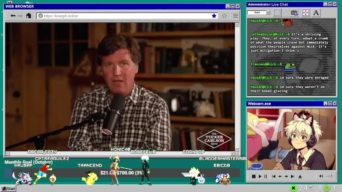This screenshot has height=192, width=342.
Task: Open favorites with the outline star icon
Action: click(224, 16)
